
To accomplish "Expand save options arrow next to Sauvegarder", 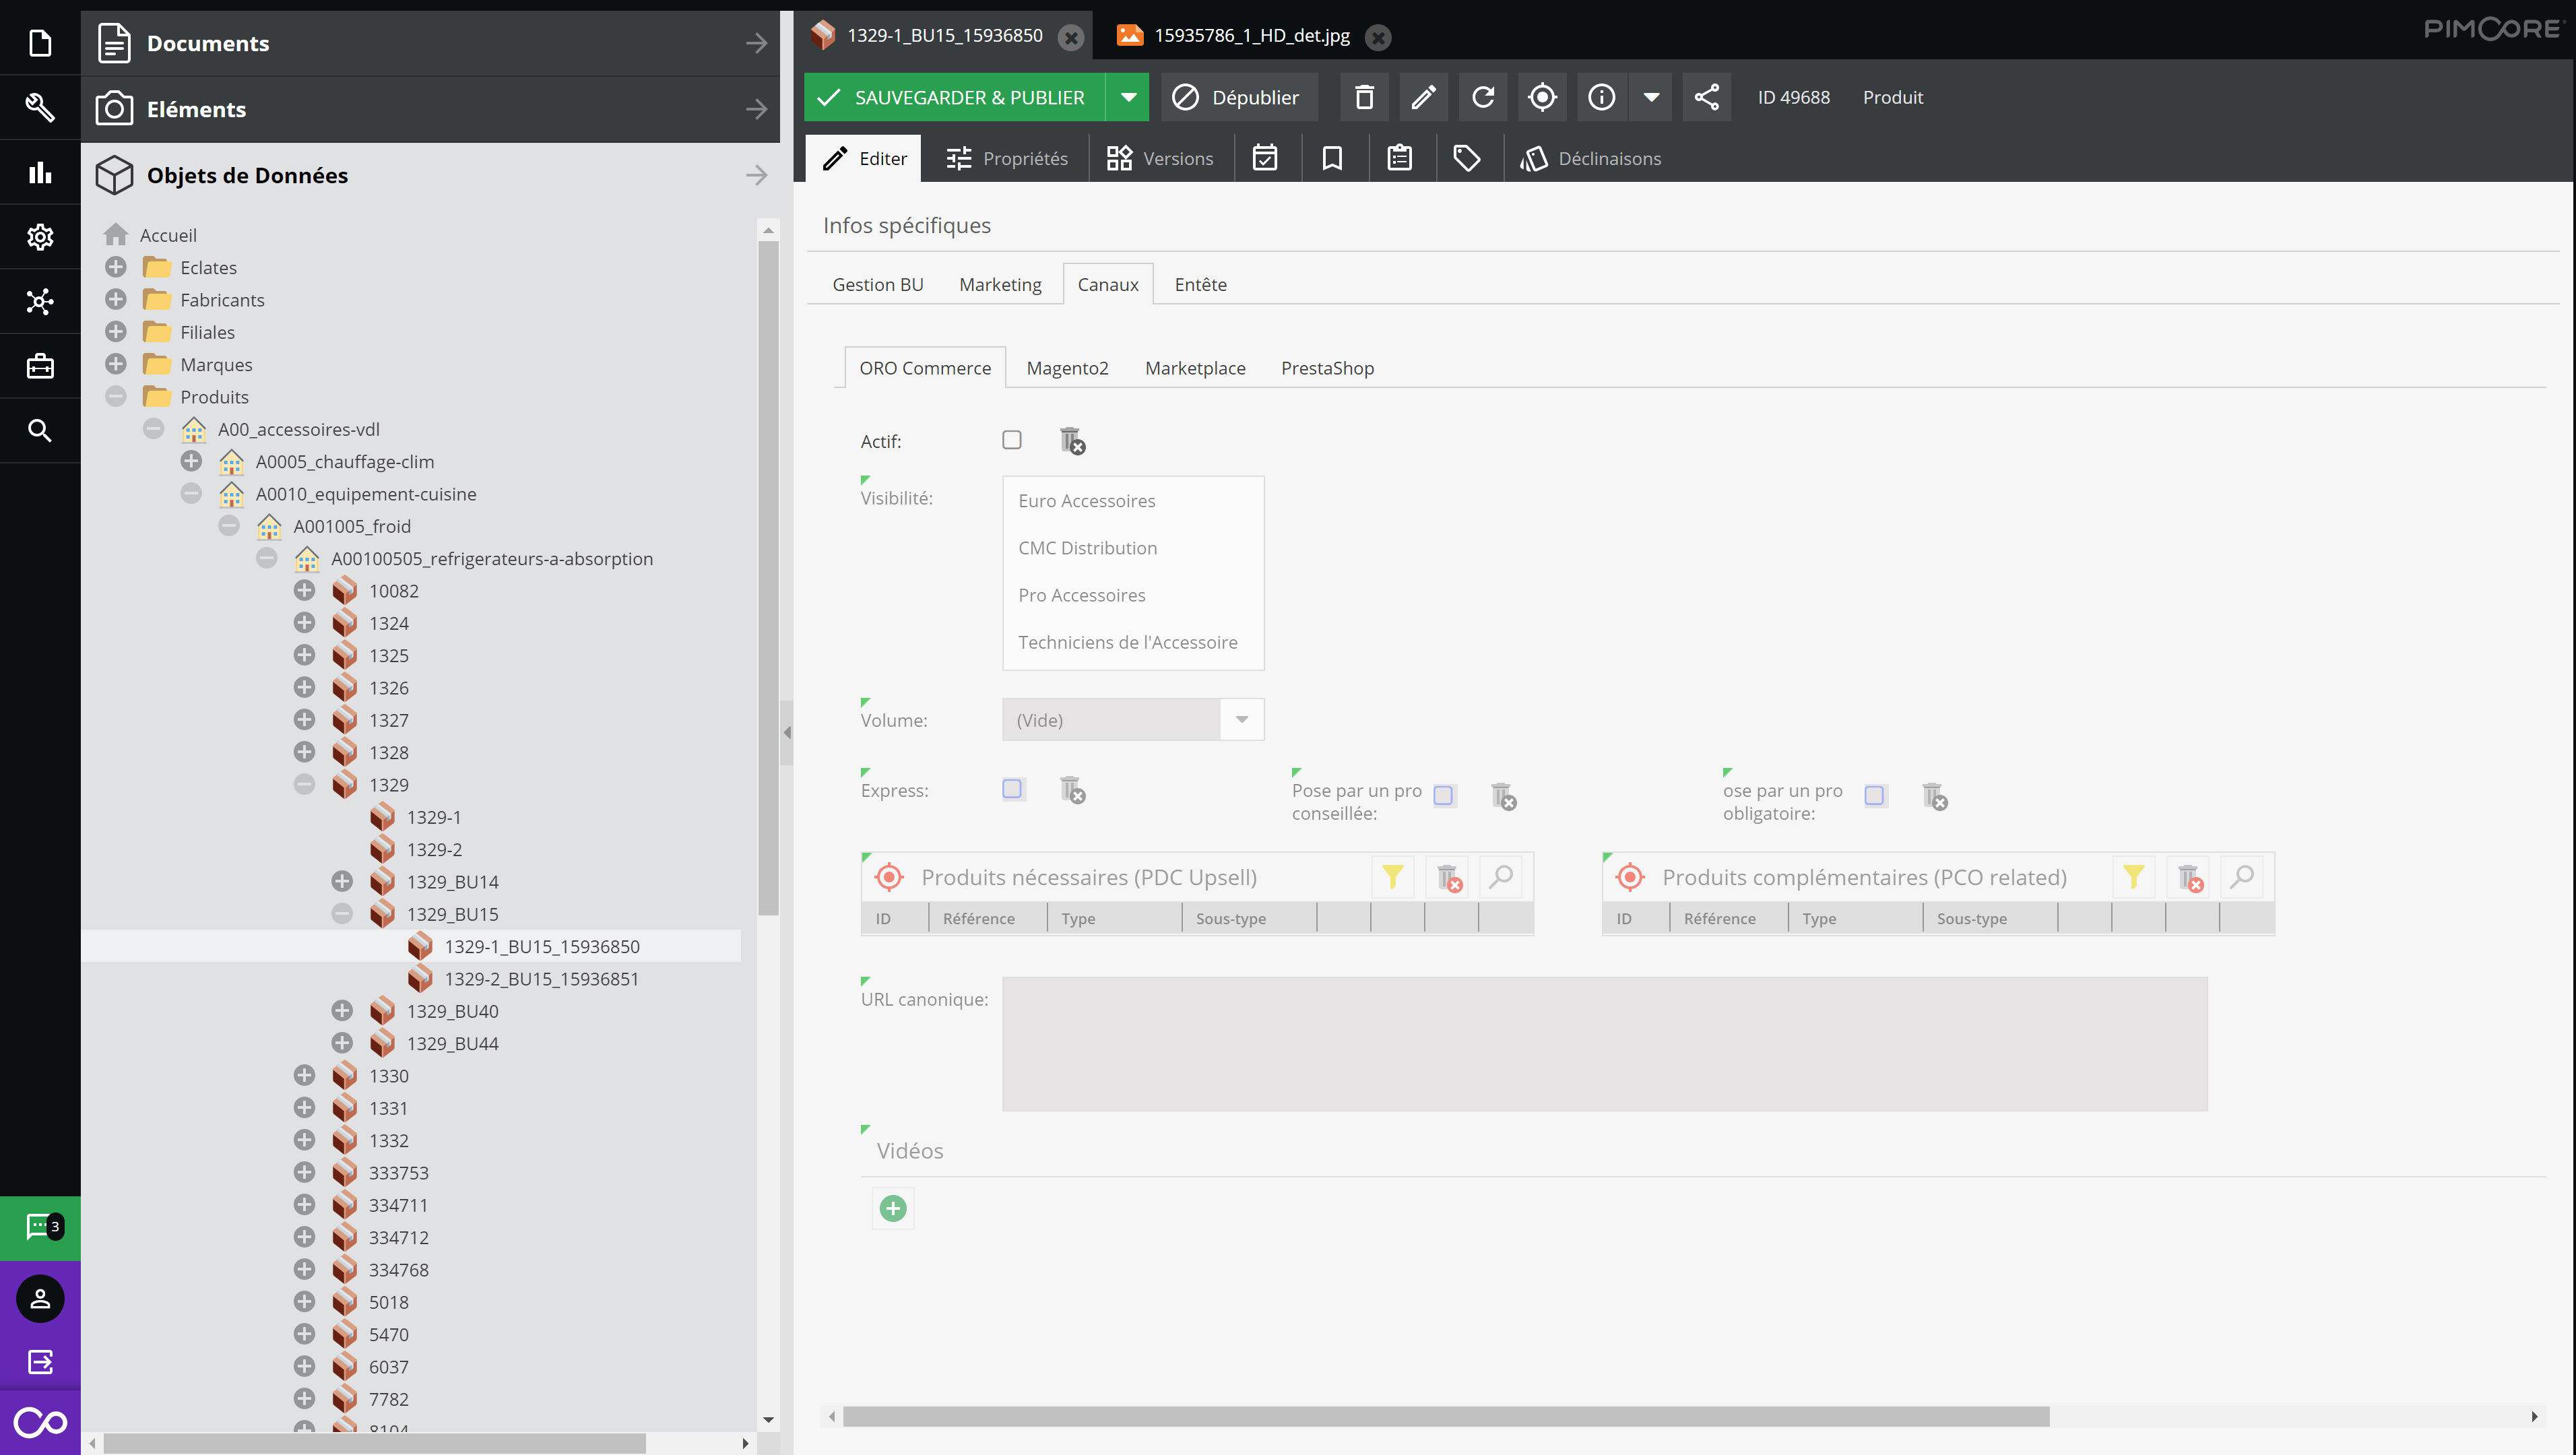I will click(1128, 97).
